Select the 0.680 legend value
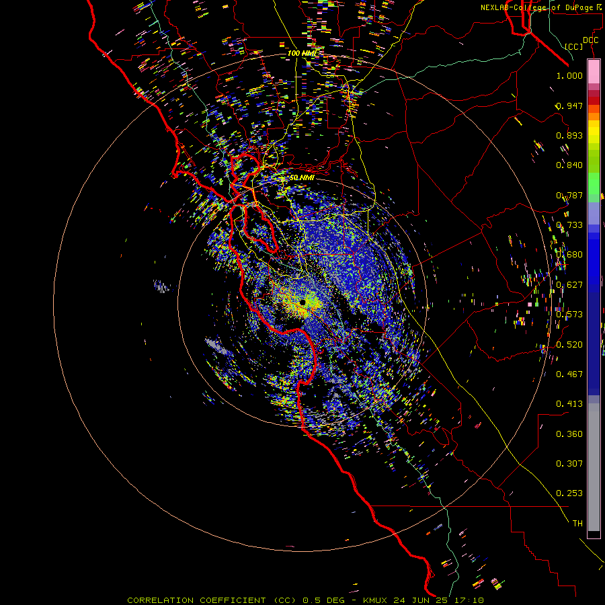 coord(569,255)
